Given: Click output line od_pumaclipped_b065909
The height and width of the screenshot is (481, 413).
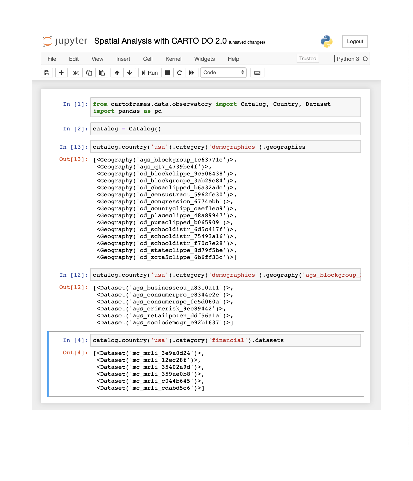Looking at the screenshot, I should tap(165, 223).
